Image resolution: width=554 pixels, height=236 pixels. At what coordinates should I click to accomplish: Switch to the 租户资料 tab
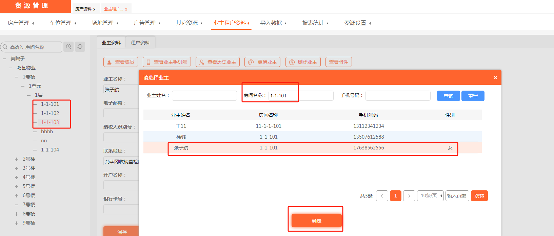click(x=140, y=43)
